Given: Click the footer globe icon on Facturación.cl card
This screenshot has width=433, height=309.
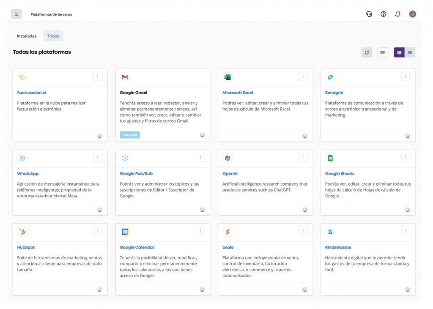Looking at the screenshot, I should pos(100,136).
